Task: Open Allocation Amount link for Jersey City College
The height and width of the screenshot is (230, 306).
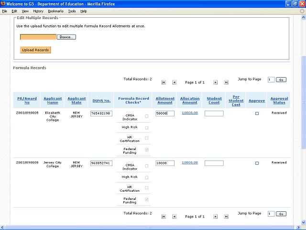Action: (x=190, y=162)
